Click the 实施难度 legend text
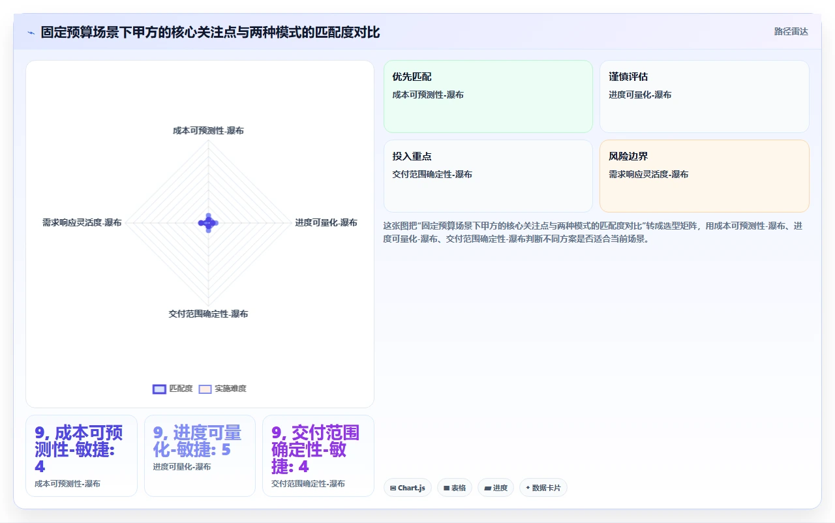835x523 pixels. 231,389
